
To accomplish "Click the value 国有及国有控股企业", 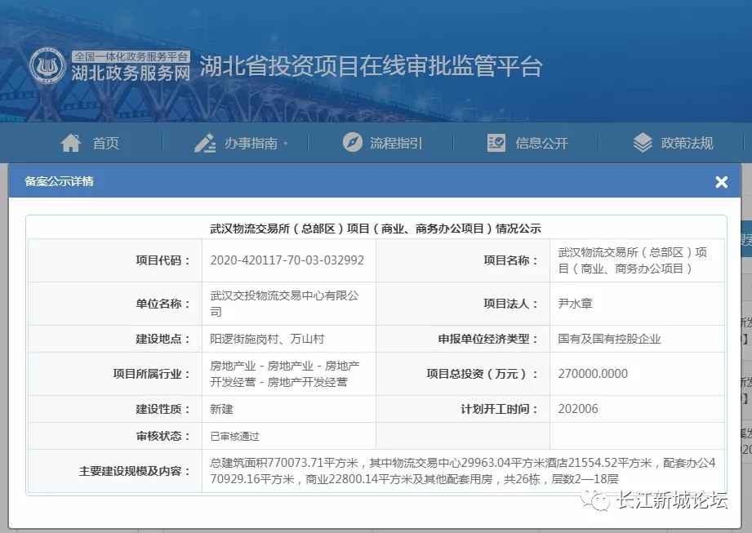I will [609, 339].
